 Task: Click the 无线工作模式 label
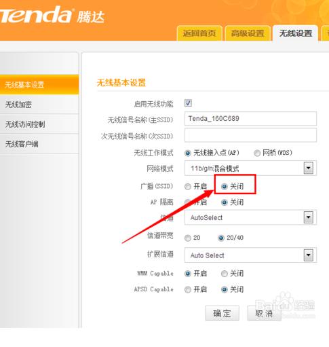pos(153,153)
